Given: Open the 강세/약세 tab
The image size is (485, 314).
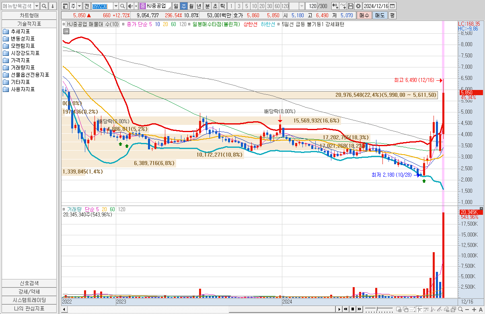Looking at the screenshot, I should coord(29,292).
